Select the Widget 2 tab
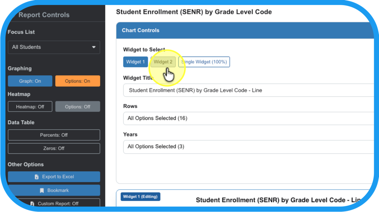379x212 pixels. (163, 62)
